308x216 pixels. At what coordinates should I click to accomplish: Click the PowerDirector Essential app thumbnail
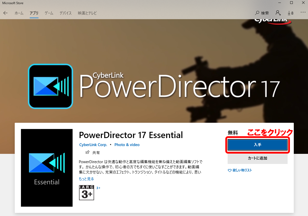47,168
